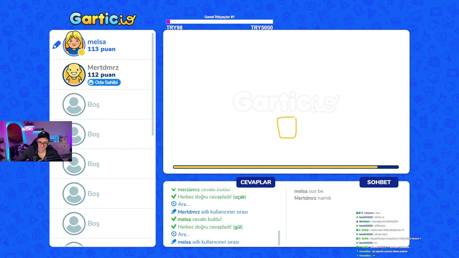Click the streamer webcam overlay
This screenshot has height=258, width=459.
pyautogui.click(x=36, y=141)
